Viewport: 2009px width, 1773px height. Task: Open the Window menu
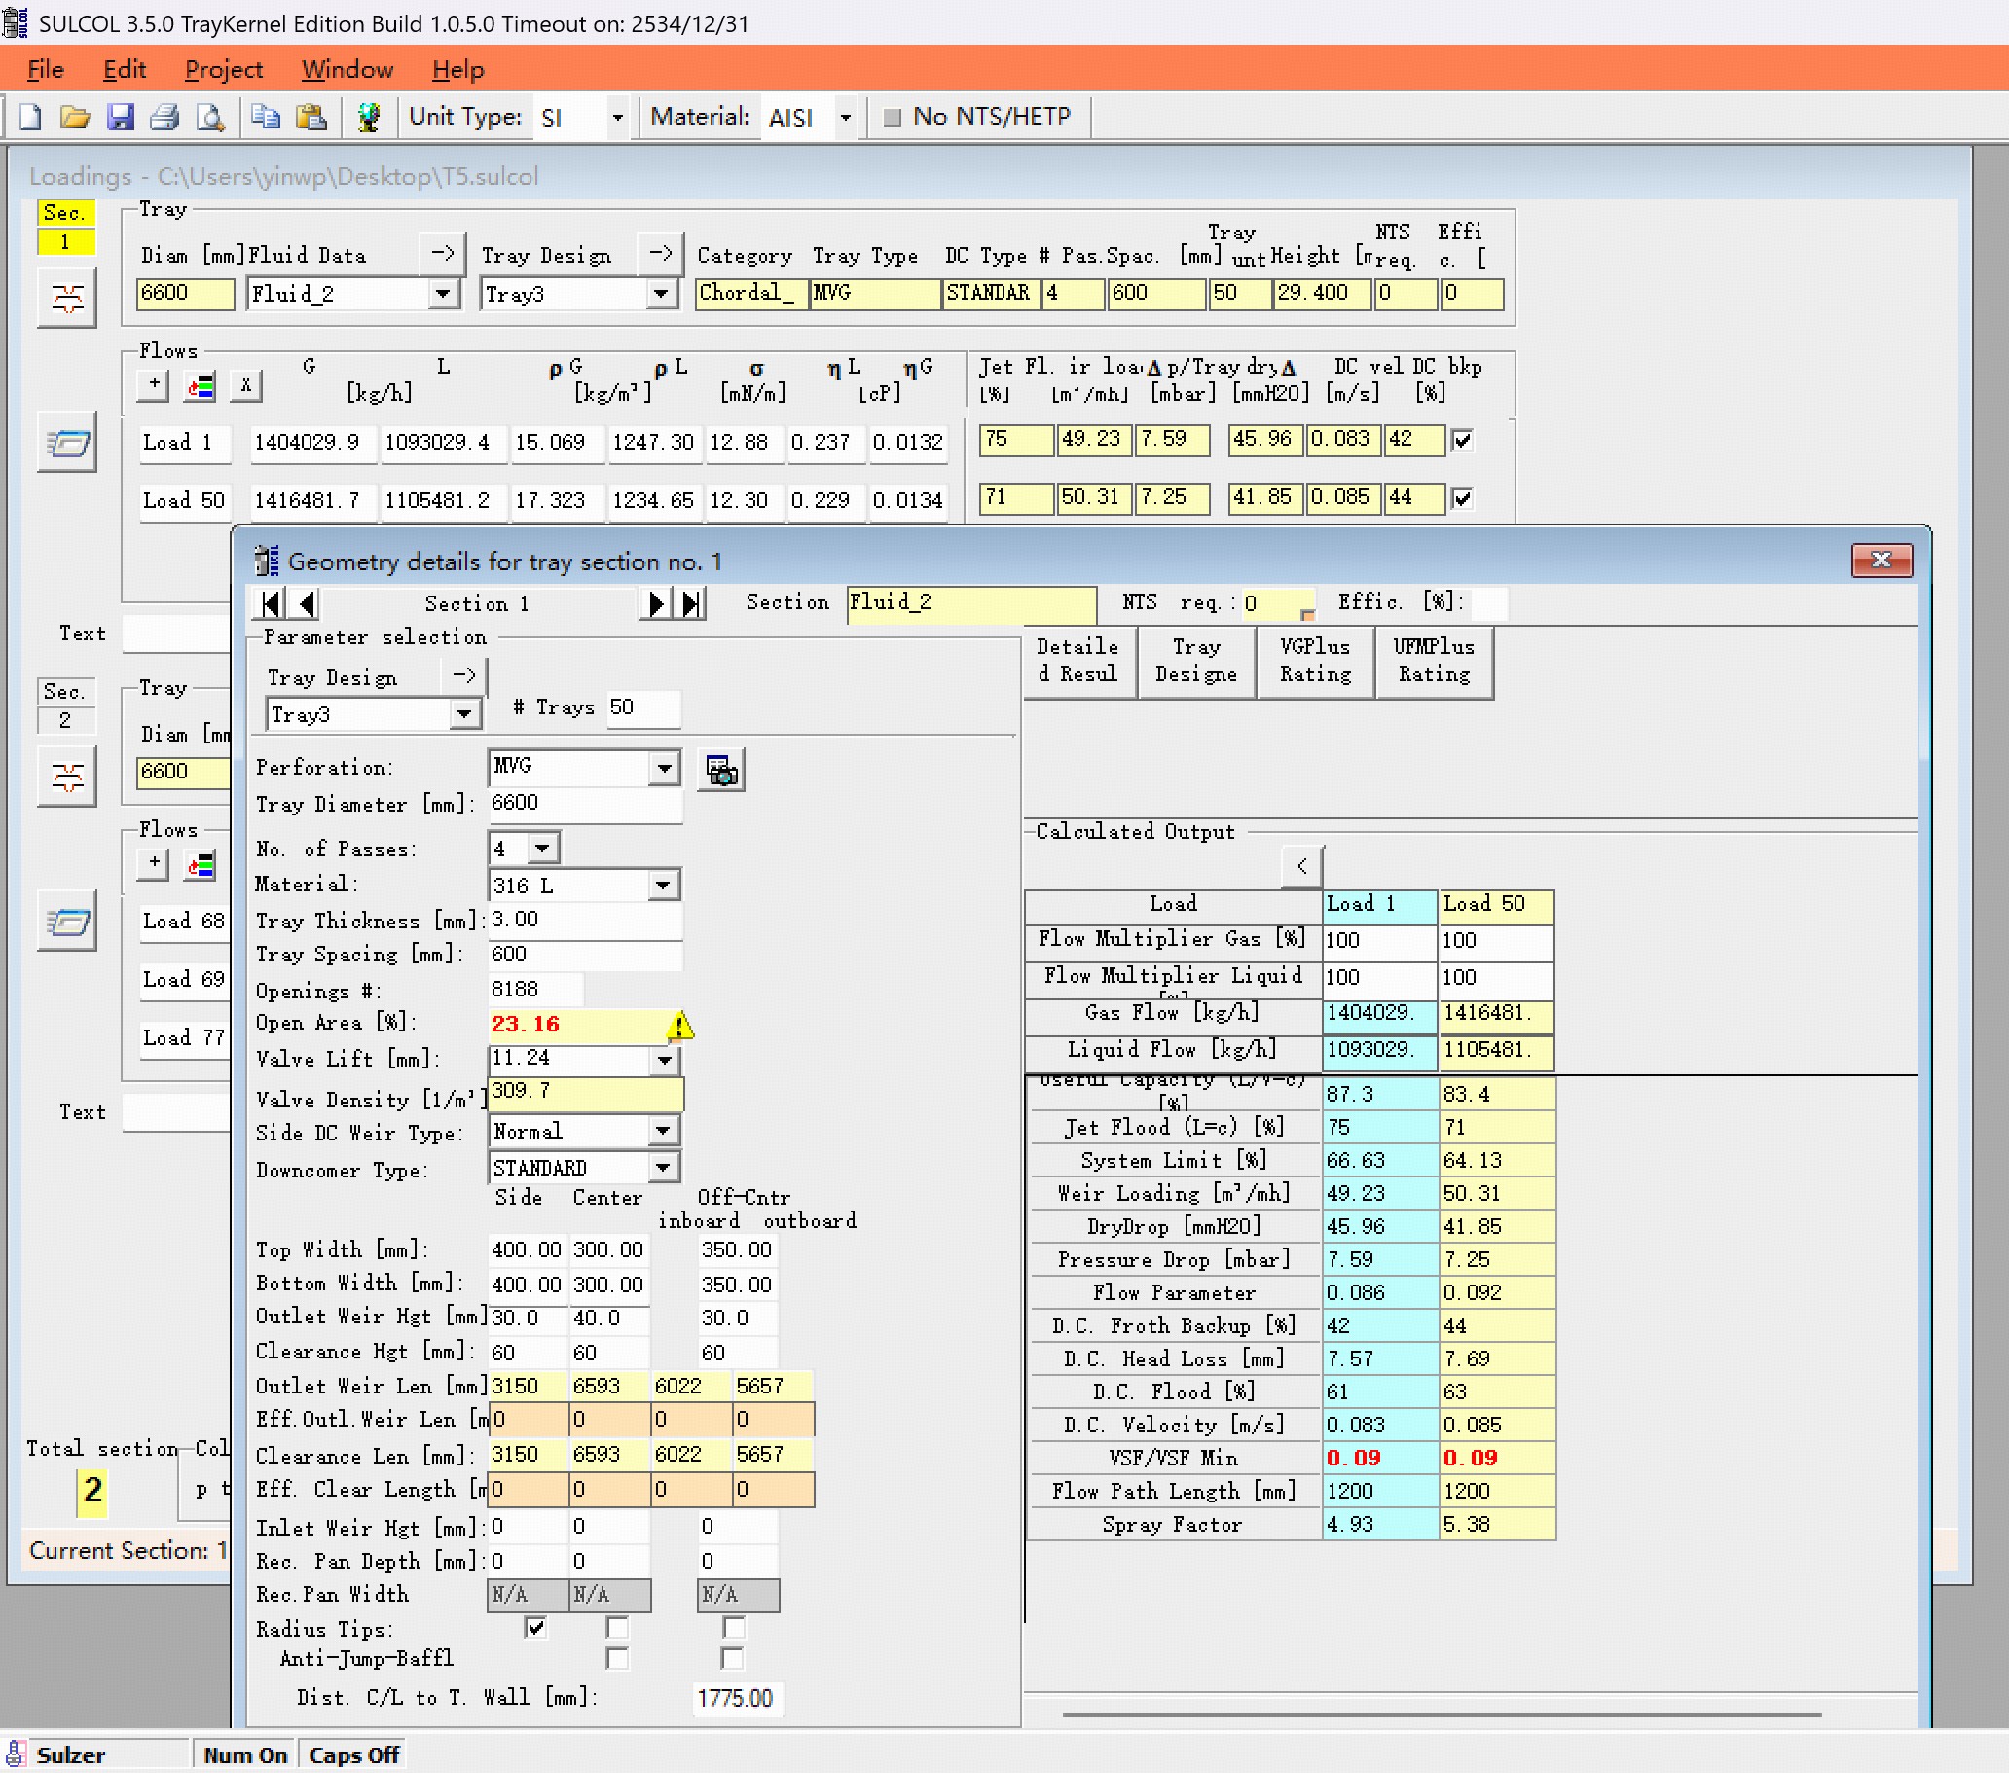click(347, 70)
